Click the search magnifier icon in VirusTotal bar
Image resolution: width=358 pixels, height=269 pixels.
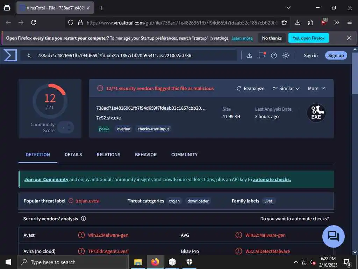click(x=29, y=56)
